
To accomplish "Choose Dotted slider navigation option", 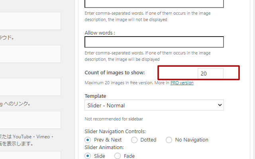I will 134,140.
